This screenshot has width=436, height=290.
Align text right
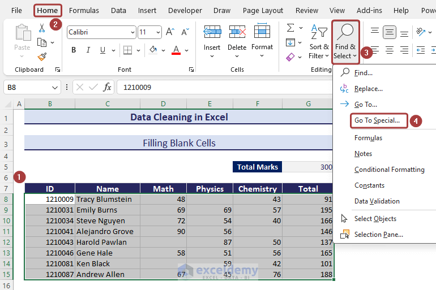[404, 50]
